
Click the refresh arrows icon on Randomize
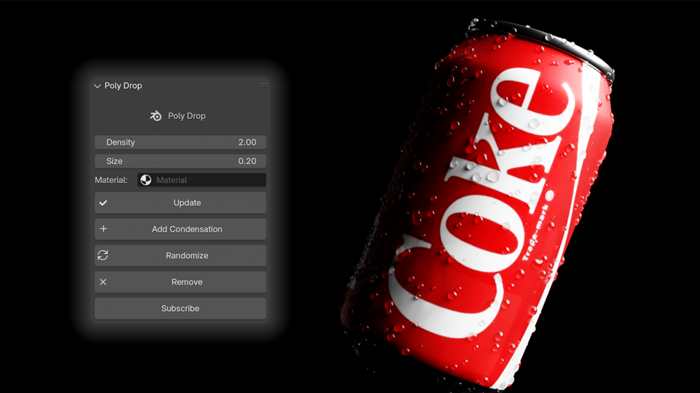[x=102, y=255]
